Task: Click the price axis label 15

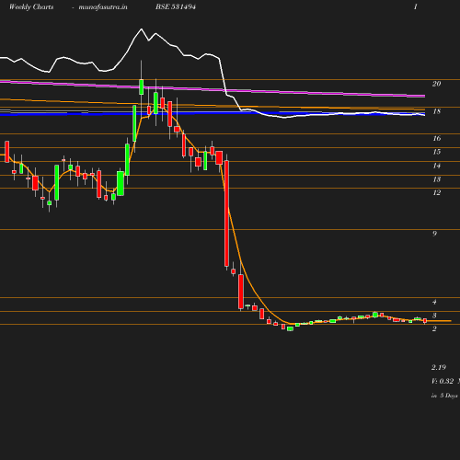Action: click(x=437, y=152)
